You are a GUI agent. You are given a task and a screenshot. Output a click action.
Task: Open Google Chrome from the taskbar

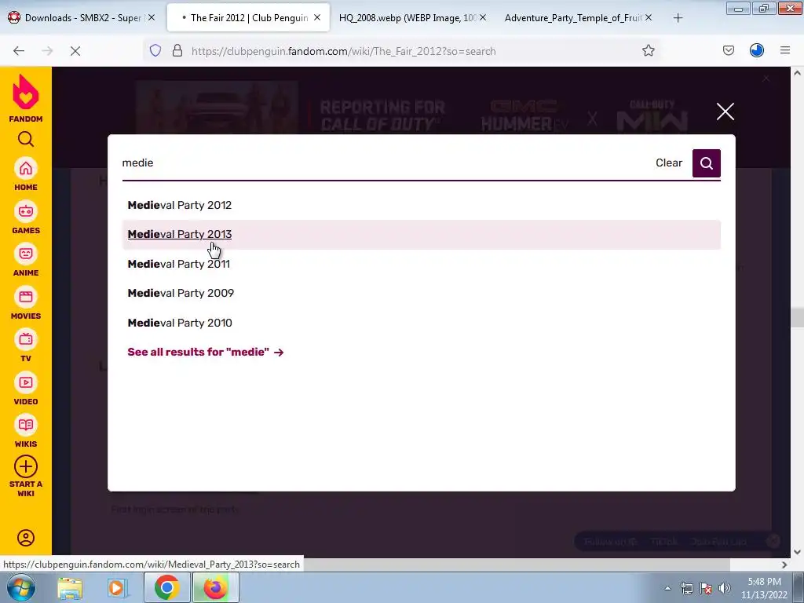pos(166,587)
